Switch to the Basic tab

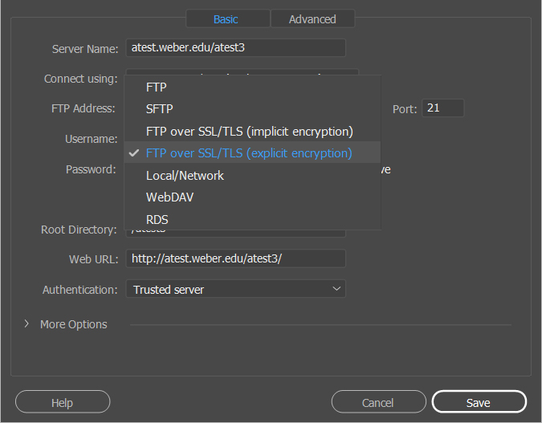point(226,19)
